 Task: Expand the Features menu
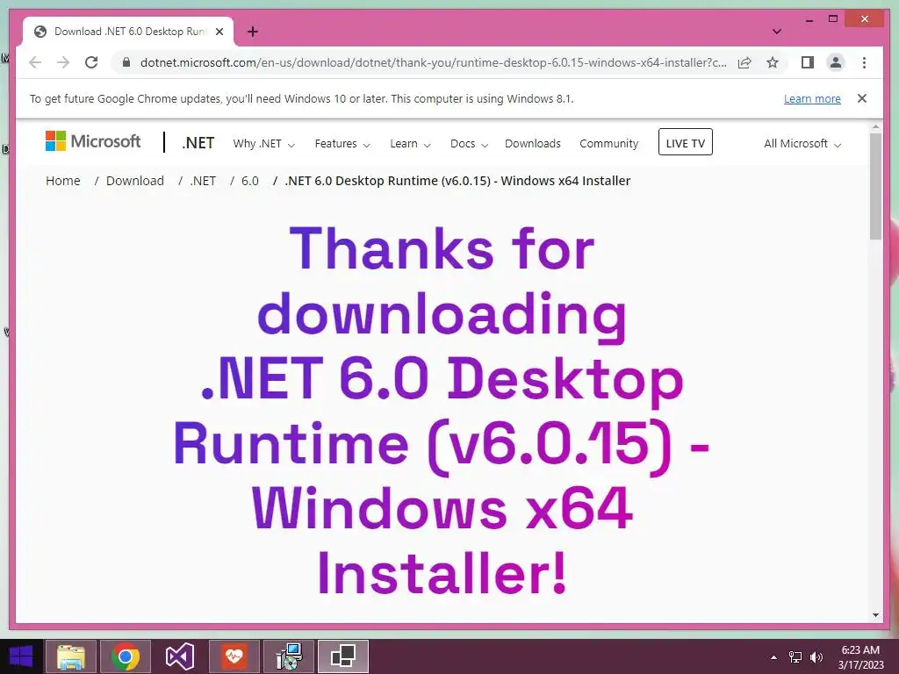click(342, 143)
